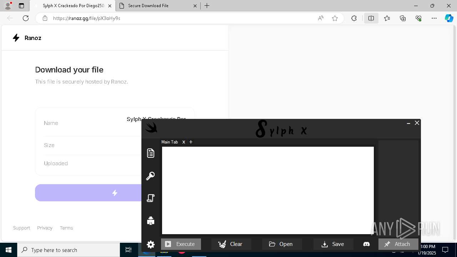
Task: Click the taskbar search box
Action: [69, 250]
